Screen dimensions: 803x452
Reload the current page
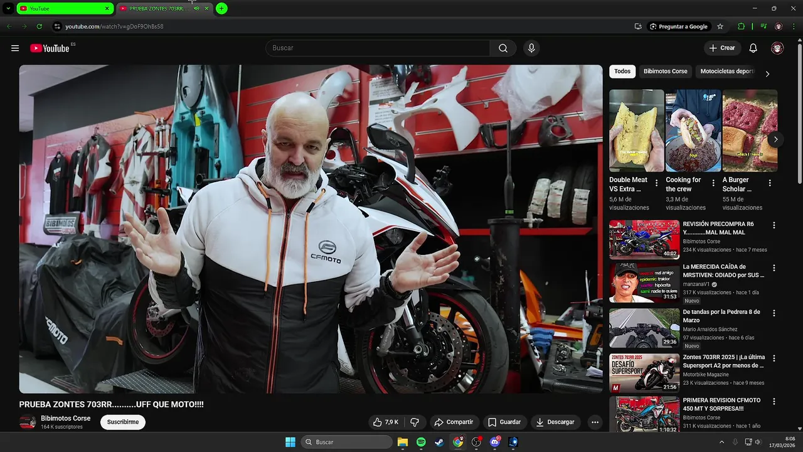click(x=39, y=26)
